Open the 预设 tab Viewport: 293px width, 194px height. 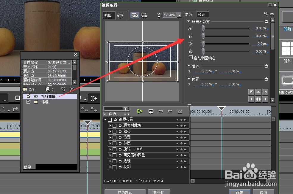202,15
